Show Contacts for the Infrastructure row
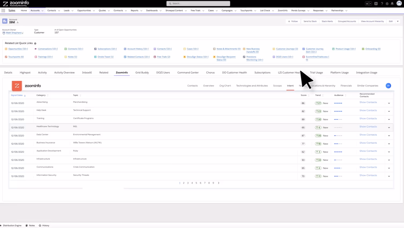Screen dimensions: 404x228 (368, 159)
